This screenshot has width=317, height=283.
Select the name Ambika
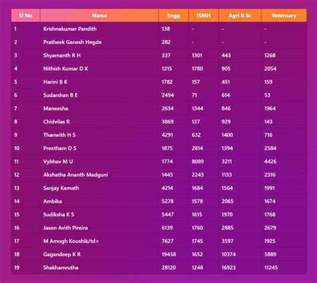tap(52, 202)
